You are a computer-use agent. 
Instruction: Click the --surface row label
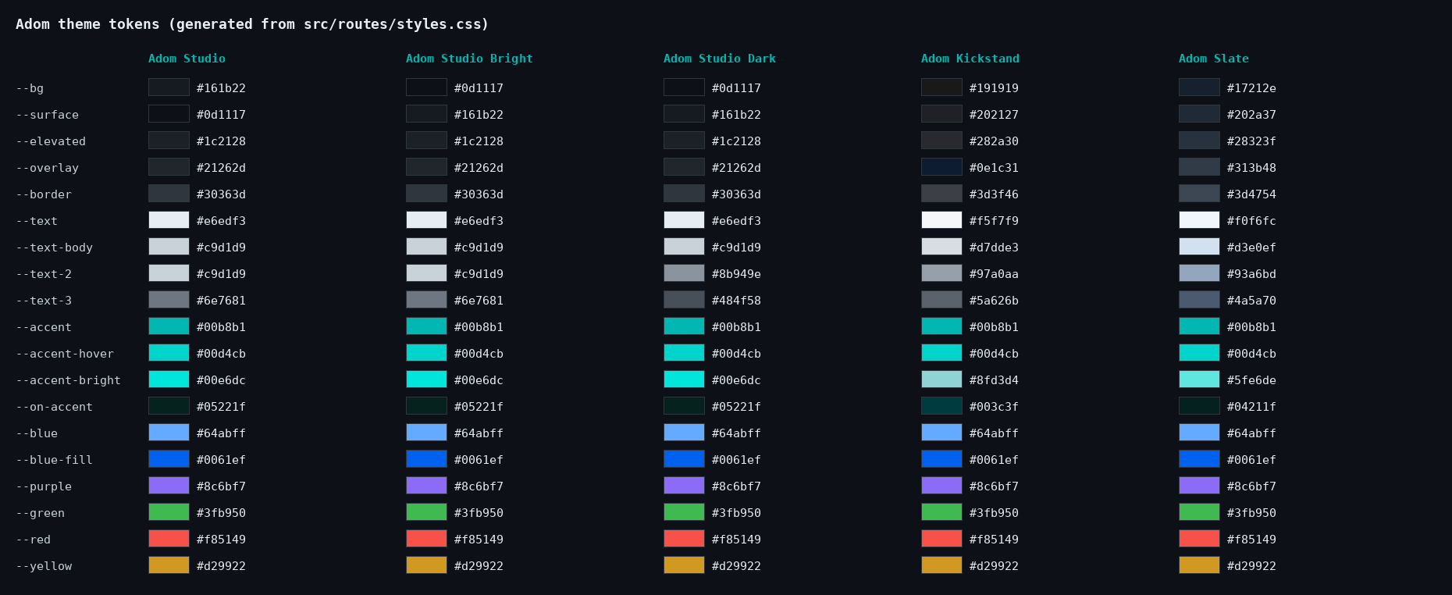[x=47, y=115]
